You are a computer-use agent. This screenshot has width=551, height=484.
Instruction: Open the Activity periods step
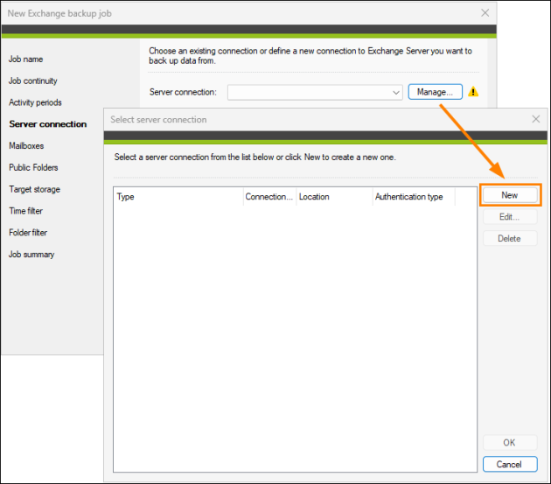[35, 102]
